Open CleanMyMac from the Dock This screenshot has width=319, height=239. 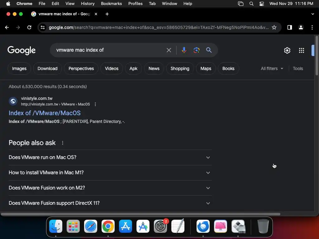(221, 226)
